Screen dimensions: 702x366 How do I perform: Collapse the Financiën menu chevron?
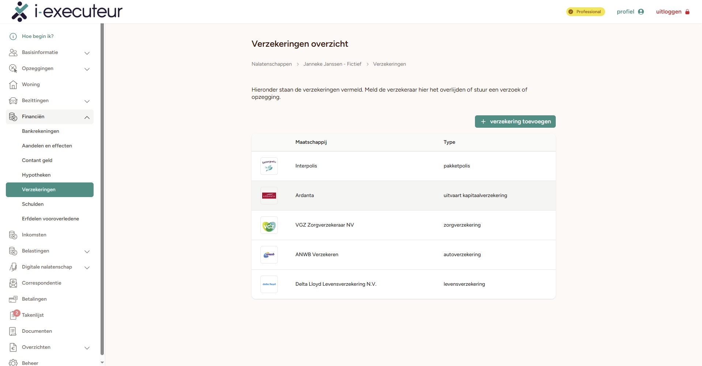[x=87, y=117]
